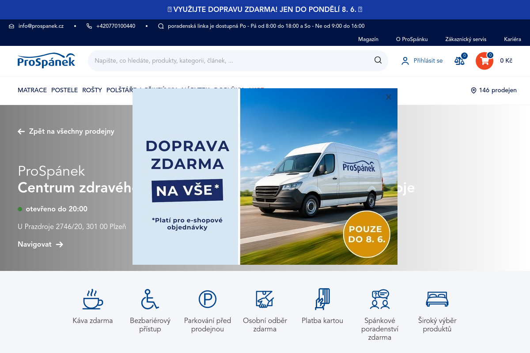Open Zákaznický servis menu item
Viewport: 530px width, 353px height.
tap(466, 39)
